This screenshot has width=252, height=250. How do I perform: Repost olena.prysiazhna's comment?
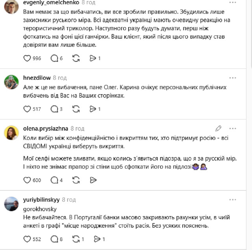[x=76, y=180]
